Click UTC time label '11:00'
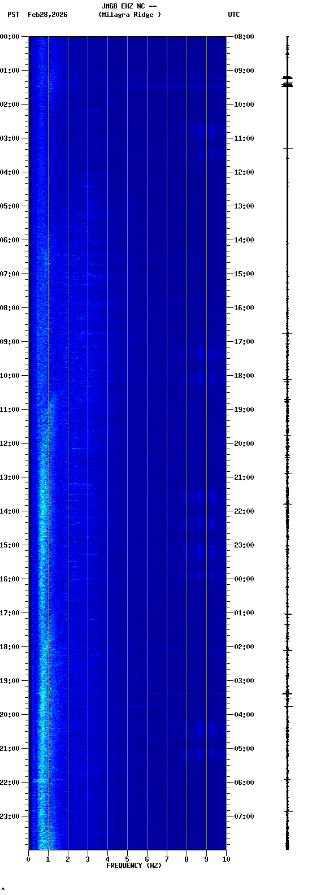 point(244,138)
